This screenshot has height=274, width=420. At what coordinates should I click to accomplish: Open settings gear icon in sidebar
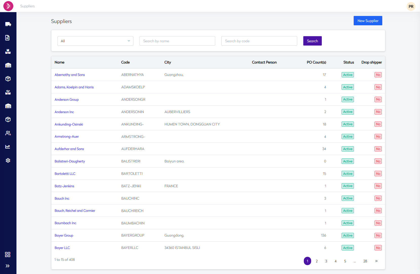click(x=8, y=160)
